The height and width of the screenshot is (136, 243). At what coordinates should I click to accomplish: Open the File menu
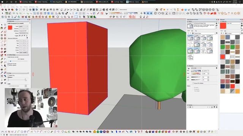tap(2, 7)
